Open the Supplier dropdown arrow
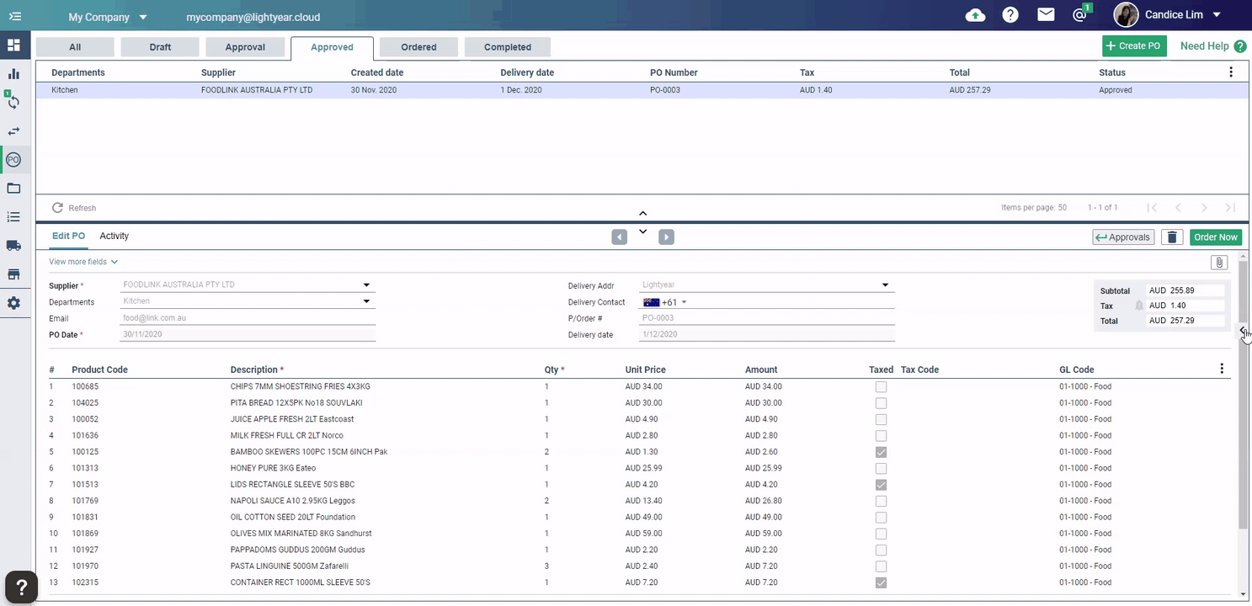Image resolution: width=1252 pixels, height=606 pixels. pos(366,285)
